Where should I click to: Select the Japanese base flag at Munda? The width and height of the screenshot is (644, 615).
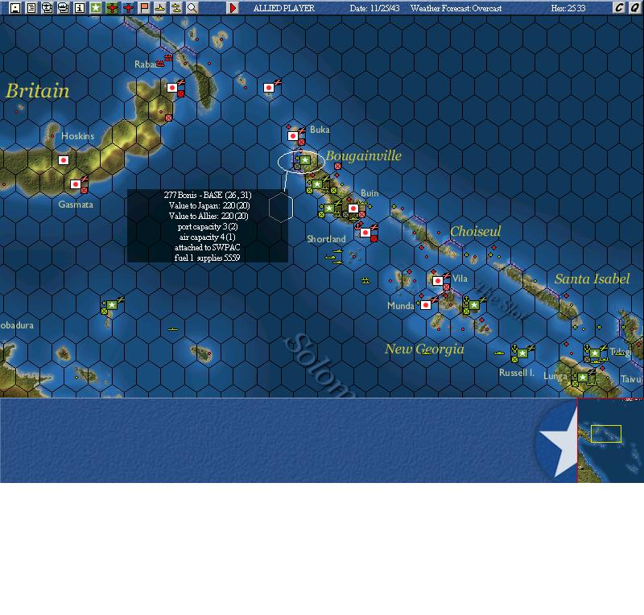click(426, 305)
